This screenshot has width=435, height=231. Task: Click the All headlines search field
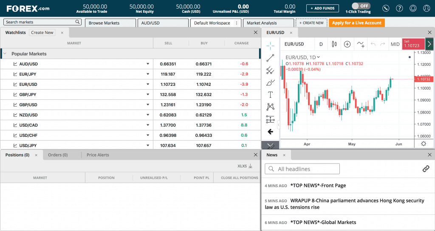(x=302, y=169)
